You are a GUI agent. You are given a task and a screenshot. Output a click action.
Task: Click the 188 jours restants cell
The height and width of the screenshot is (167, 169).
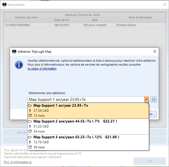click(95, 25)
